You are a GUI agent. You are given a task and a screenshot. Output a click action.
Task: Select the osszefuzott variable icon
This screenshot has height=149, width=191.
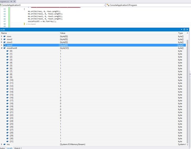point(4,48)
